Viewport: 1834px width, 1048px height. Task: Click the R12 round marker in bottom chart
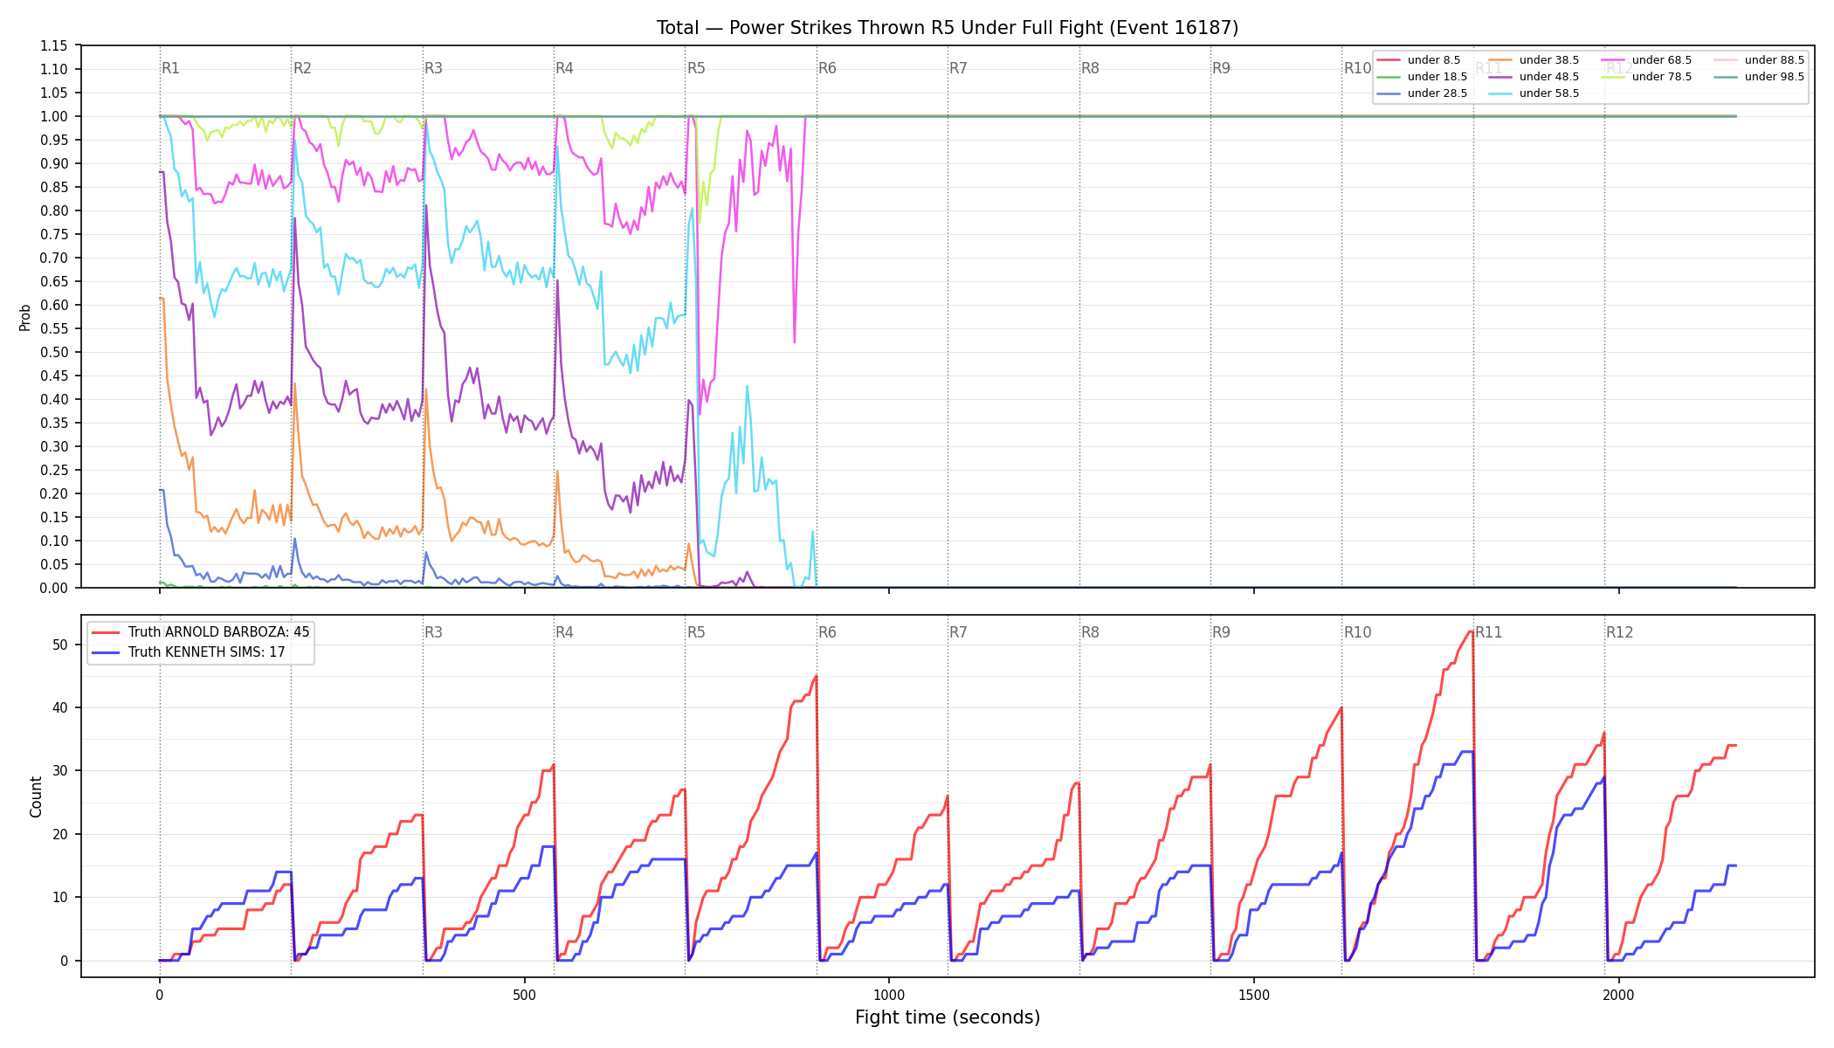tap(1619, 632)
